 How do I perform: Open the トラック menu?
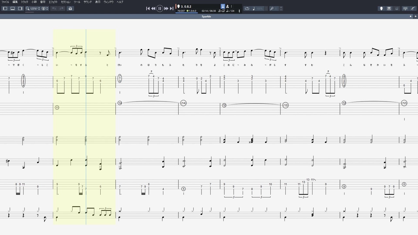[x=24, y=2]
